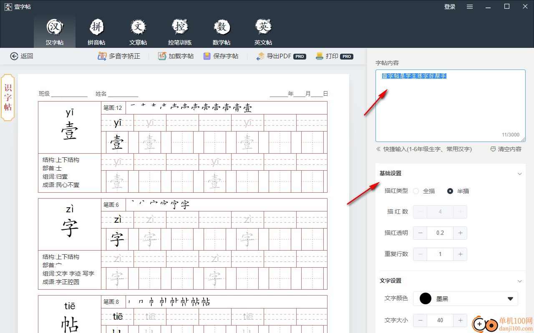The image size is (534, 333).
Task: Select the 全描 radio button
Action: click(416, 191)
